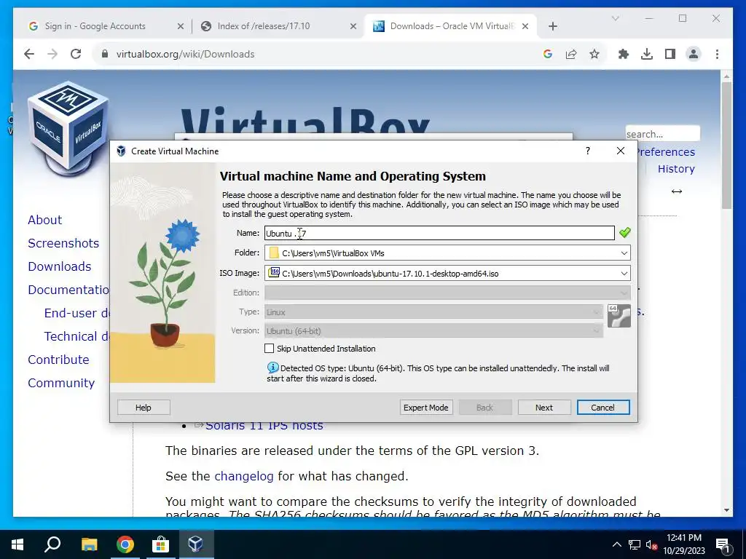
Task: Click the page vertical scrollbar thumb
Action: (x=726, y=145)
